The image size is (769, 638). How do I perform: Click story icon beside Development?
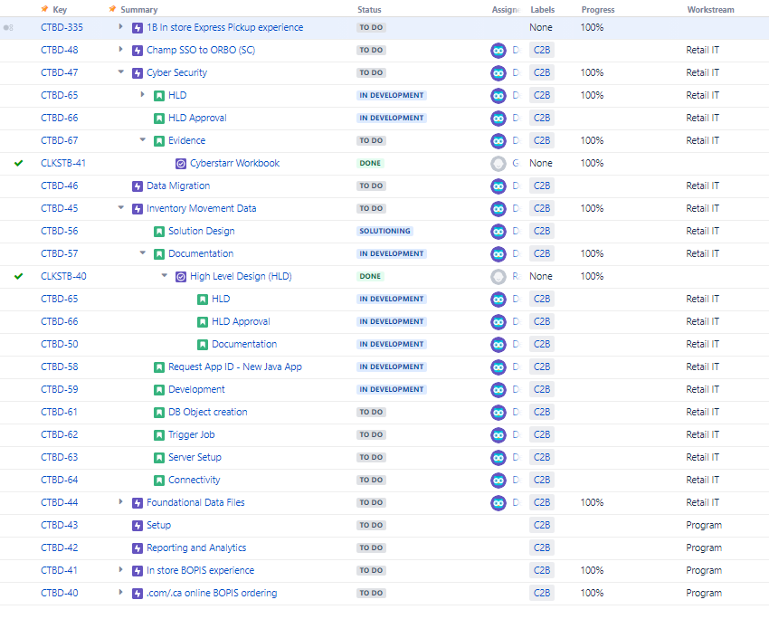click(159, 390)
